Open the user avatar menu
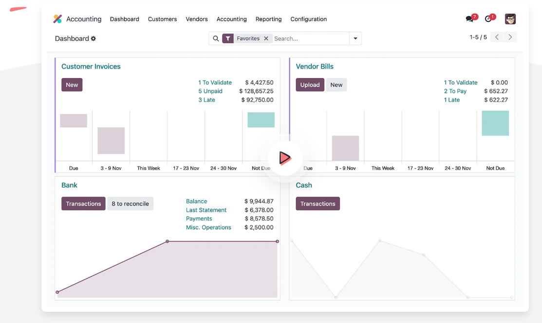The image size is (542, 323). point(510,19)
